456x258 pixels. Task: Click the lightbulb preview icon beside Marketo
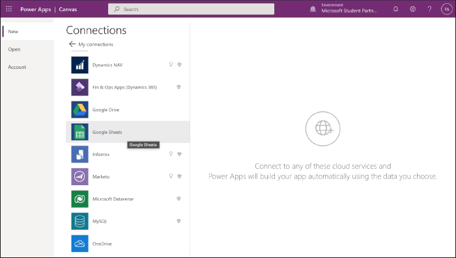[x=171, y=176]
